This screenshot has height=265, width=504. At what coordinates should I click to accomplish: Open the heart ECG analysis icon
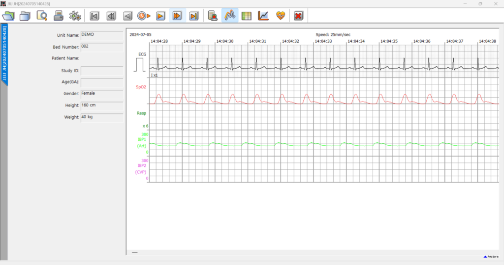(281, 16)
